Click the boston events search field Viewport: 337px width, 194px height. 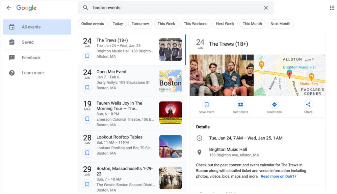click(174, 8)
